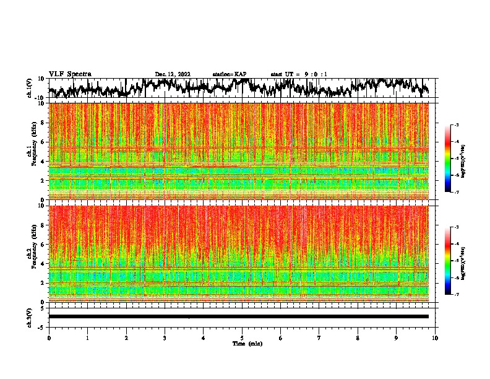490x379 pixels.
Task: Click inside the ch.2 spectrogram panel
Action: point(239,254)
